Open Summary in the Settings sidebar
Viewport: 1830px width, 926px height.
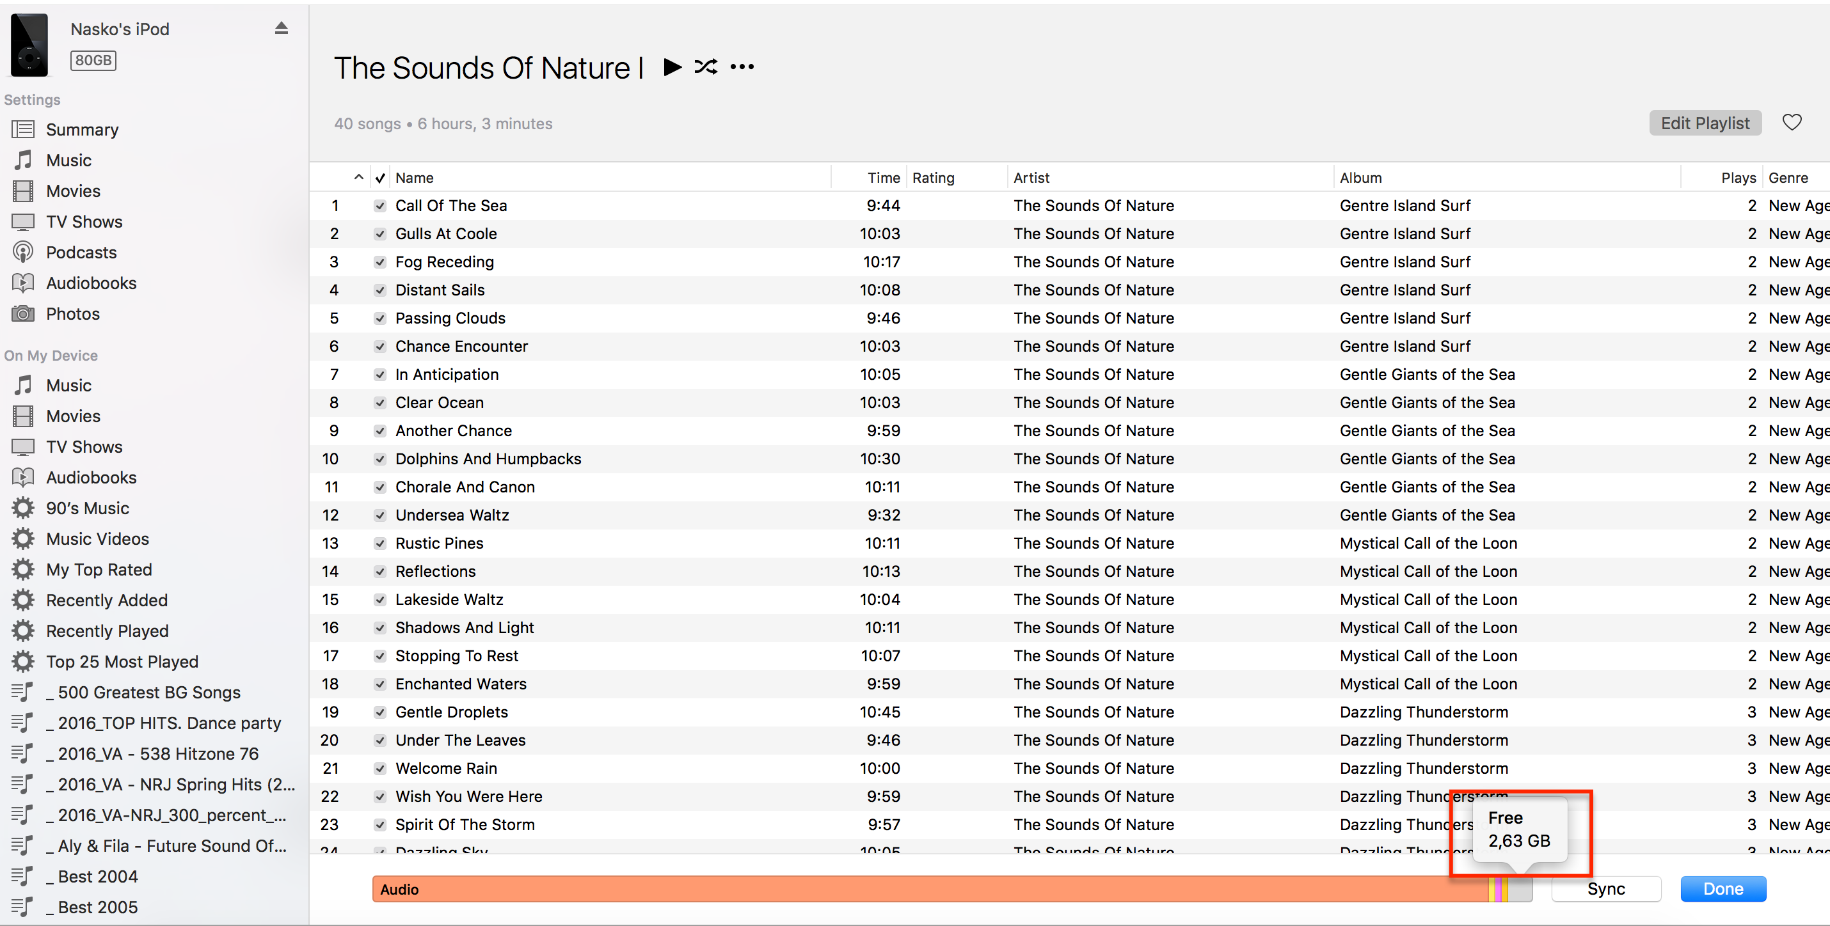82,130
